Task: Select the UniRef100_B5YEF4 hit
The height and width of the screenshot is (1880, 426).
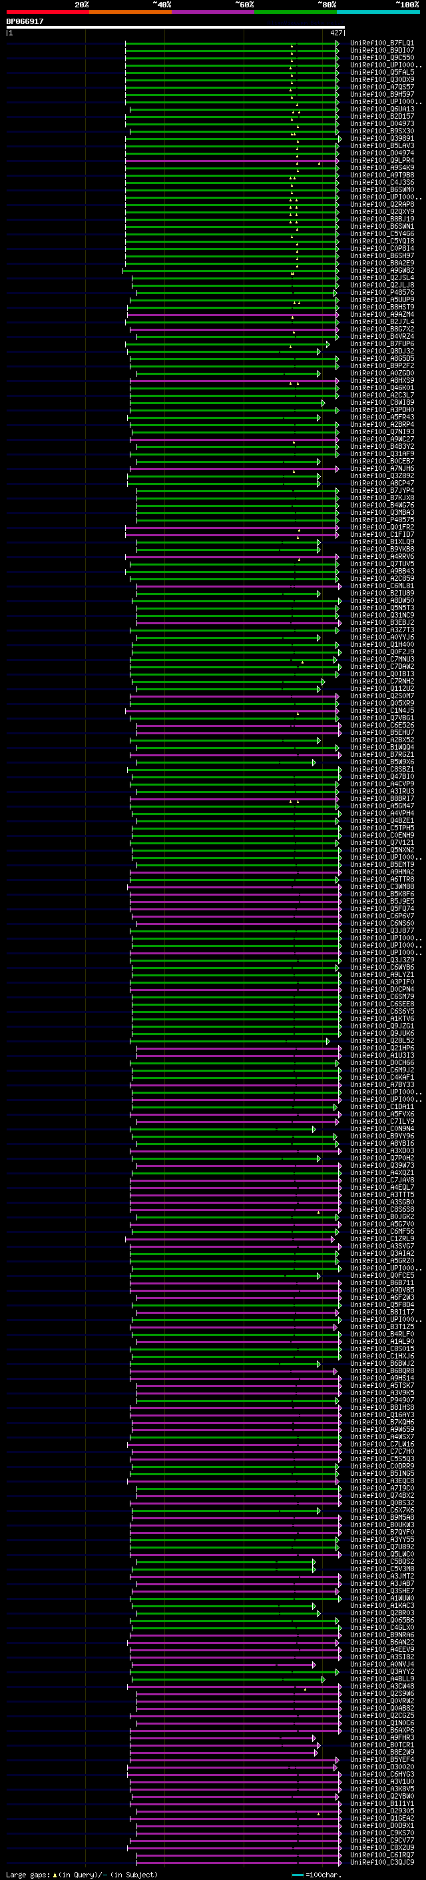Action: tap(381, 1759)
